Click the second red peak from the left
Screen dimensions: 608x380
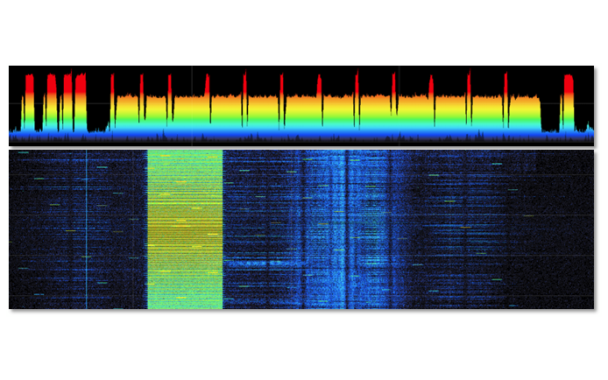[51, 83]
